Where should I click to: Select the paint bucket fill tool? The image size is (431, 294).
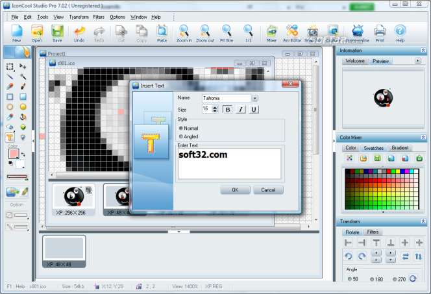tap(23, 117)
